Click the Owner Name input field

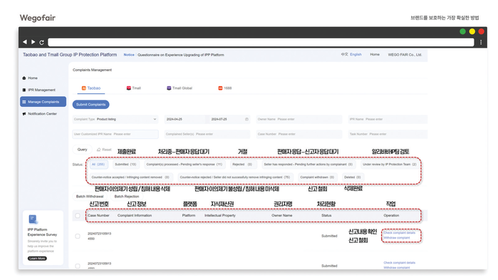[299, 120]
